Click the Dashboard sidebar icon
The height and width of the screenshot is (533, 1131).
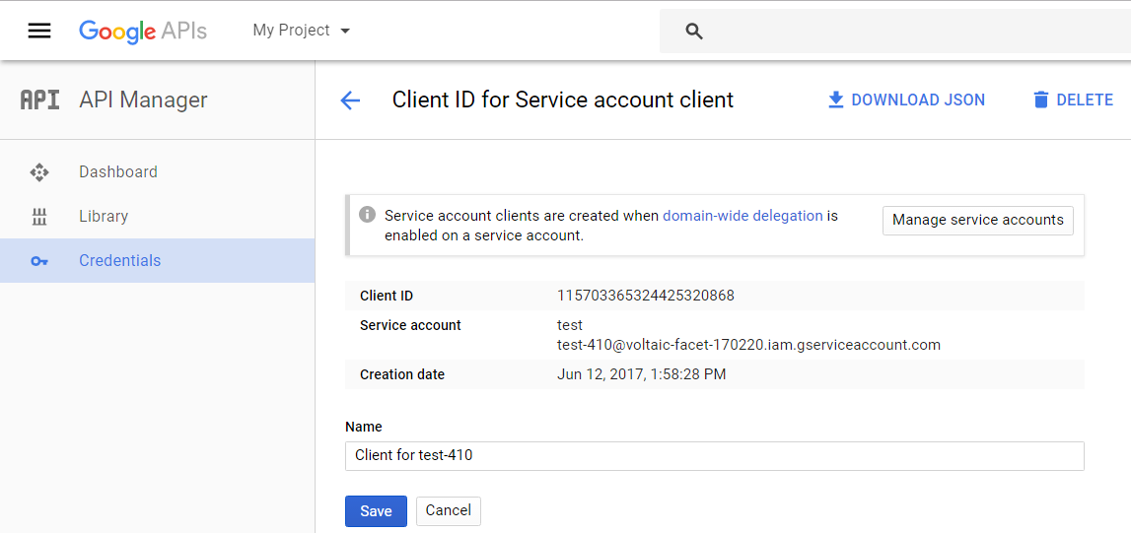39,172
